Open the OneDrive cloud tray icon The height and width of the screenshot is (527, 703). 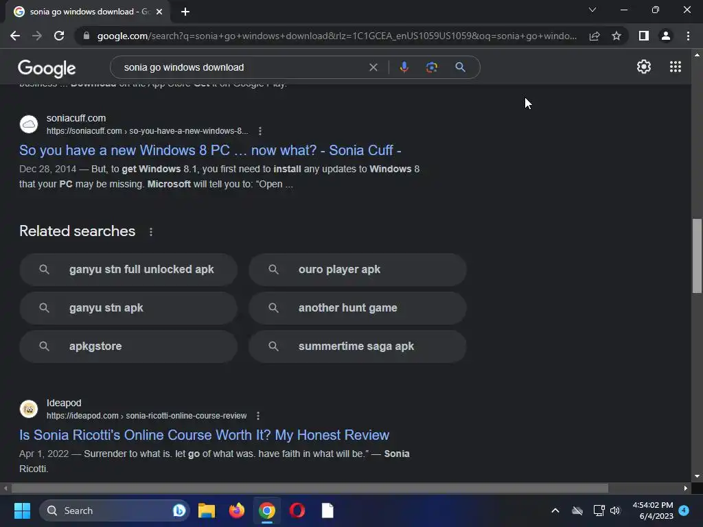coord(577,511)
